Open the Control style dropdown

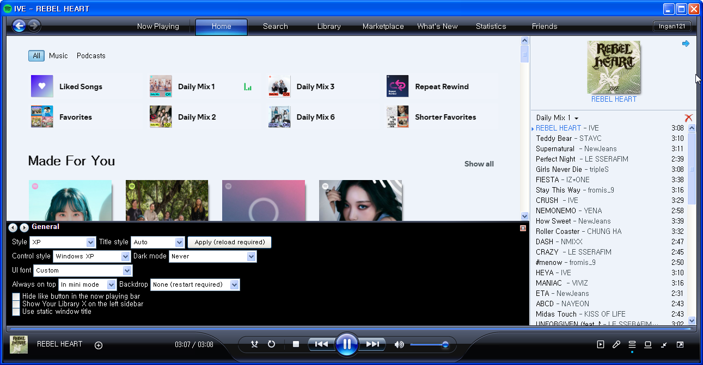click(91, 256)
